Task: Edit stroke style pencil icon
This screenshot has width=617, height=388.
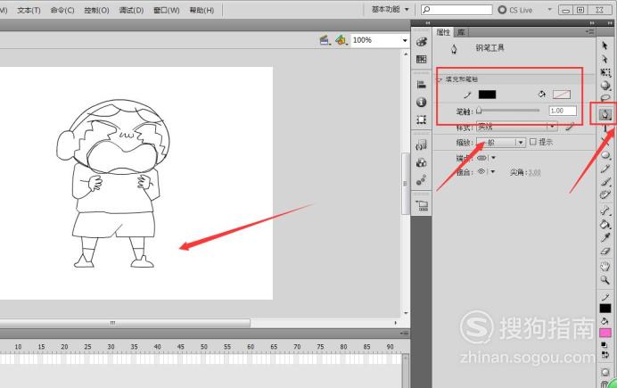Action: (570, 127)
